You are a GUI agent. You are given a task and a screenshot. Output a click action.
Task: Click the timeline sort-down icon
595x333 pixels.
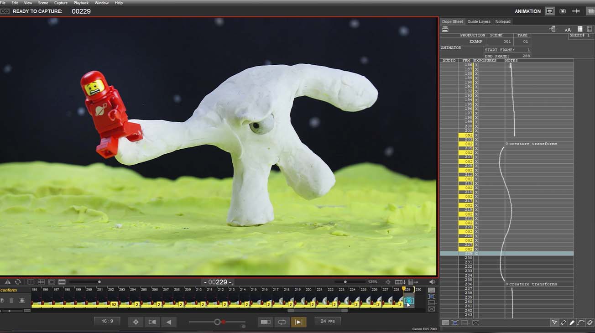400,282
